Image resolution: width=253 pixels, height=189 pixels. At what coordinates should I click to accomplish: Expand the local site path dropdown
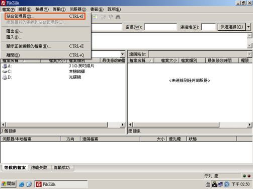[123, 54]
